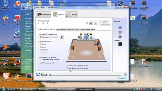Viewport: 162px width, 91px height.
Task: Click the blue analog jack connector
Action: (x=120, y=28)
